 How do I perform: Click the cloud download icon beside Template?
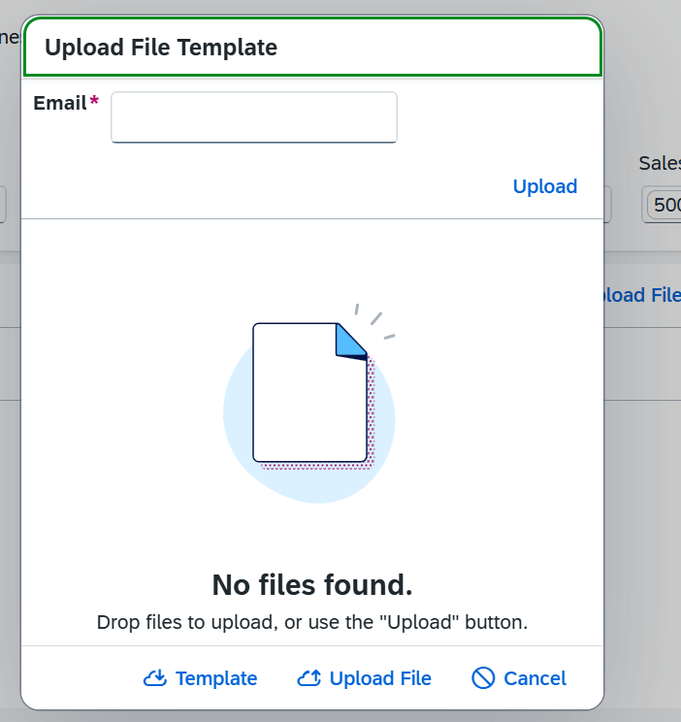154,678
